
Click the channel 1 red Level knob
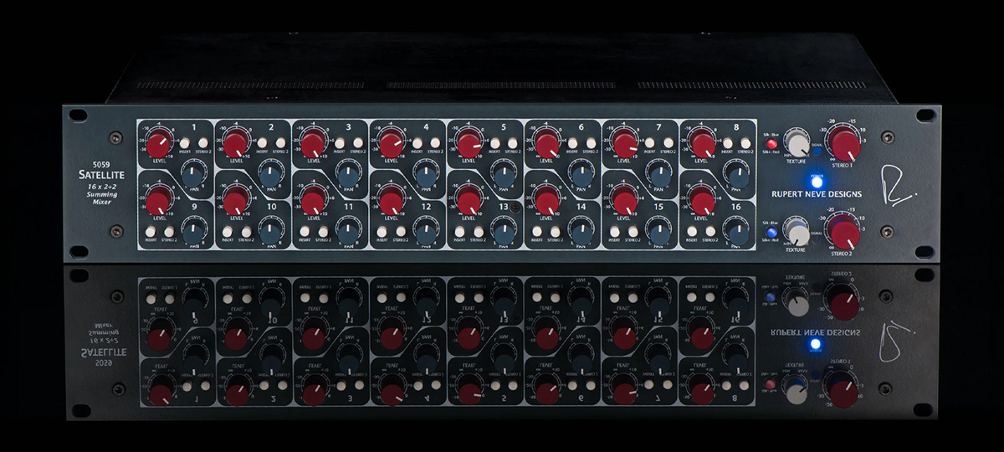tap(161, 142)
